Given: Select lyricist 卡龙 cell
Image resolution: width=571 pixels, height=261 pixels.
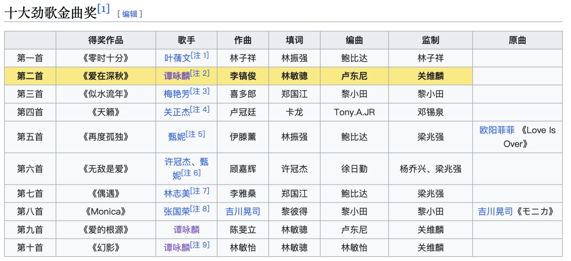Looking at the screenshot, I should [294, 112].
